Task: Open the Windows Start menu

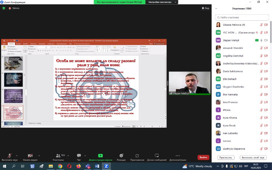Action: pyautogui.click(x=4, y=166)
